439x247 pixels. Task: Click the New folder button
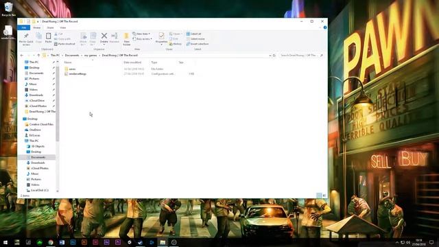126,38
